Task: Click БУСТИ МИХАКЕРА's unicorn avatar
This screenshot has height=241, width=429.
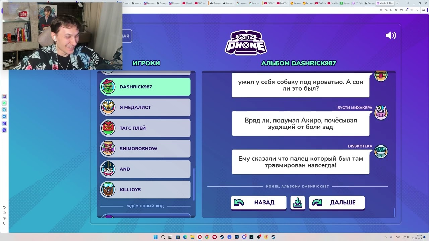Action: (x=381, y=113)
